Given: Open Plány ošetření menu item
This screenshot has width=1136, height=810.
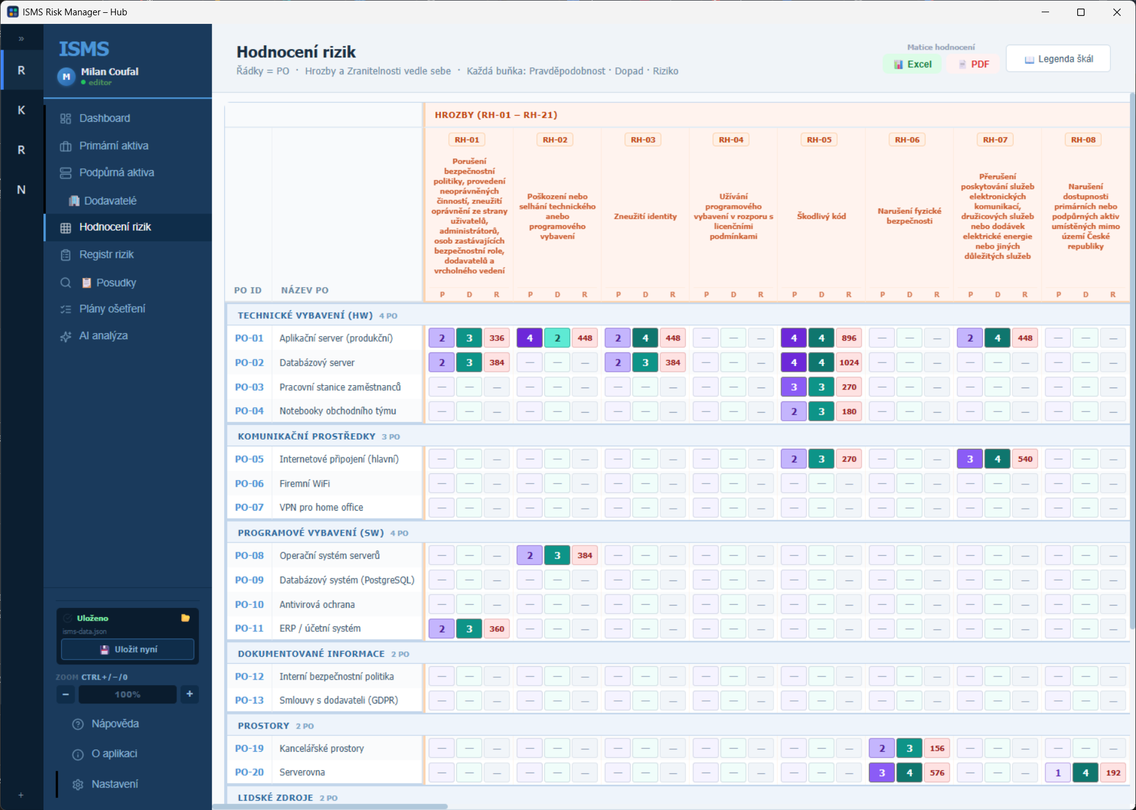Looking at the screenshot, I should 127,309.
